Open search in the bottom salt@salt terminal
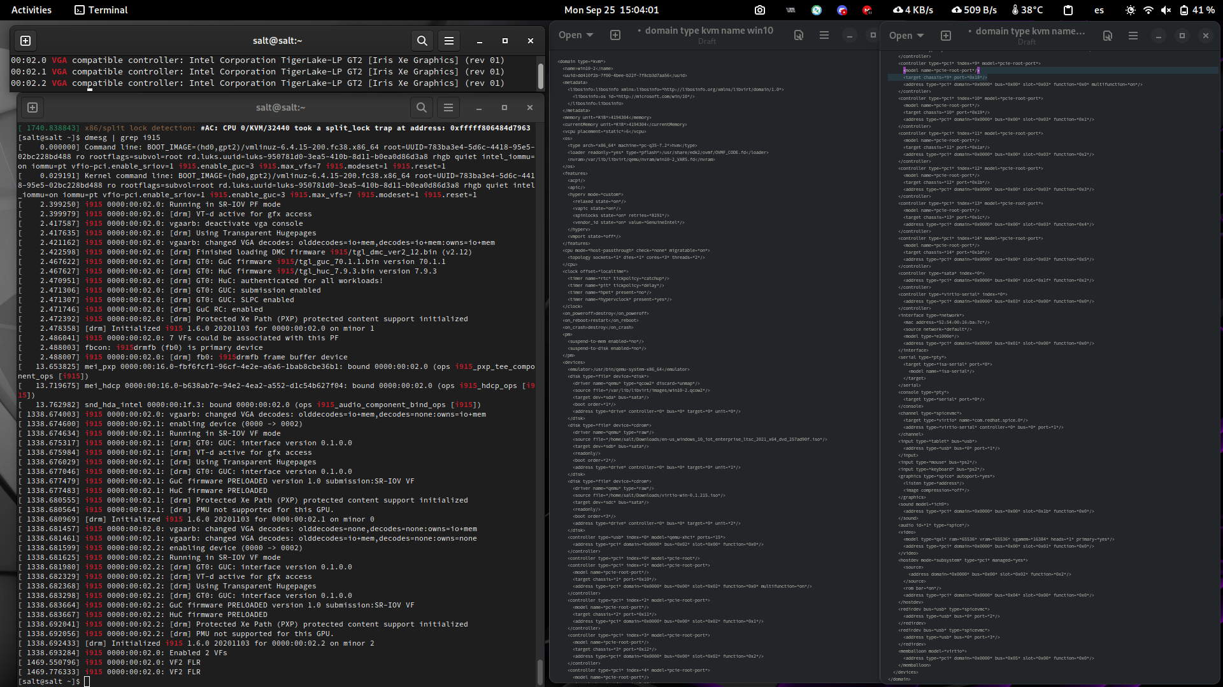 [421, 108]
